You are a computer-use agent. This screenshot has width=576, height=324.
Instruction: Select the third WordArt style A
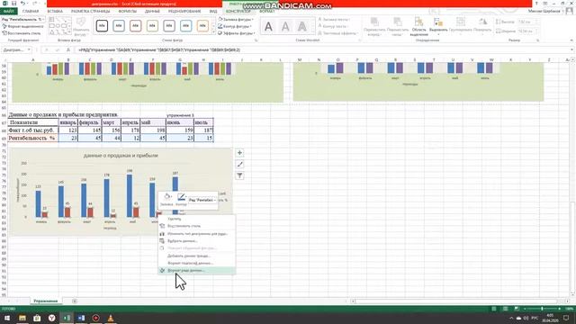pos(302,26)
